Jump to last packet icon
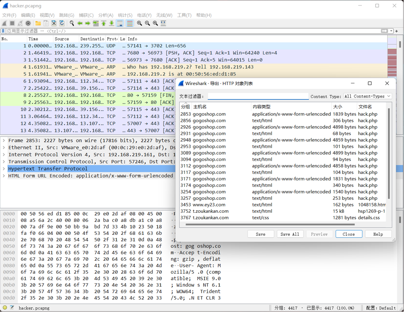 pyautogui.click(x=112, y=23)
